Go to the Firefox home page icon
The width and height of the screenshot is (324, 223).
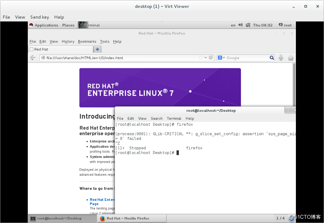tap(291, 58)
